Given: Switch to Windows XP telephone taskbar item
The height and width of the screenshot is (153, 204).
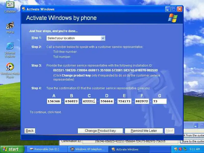Looking at the screenshot, I should point(88,149).
